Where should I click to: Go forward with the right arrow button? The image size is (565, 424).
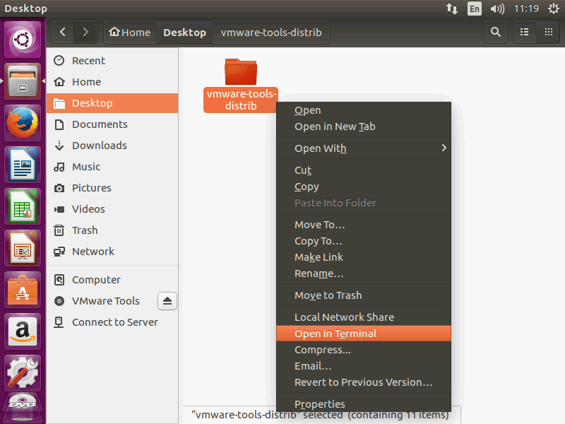pyautogui.click(x=85, y=32)
